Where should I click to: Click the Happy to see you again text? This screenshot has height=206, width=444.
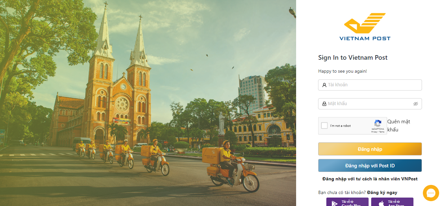342,71
